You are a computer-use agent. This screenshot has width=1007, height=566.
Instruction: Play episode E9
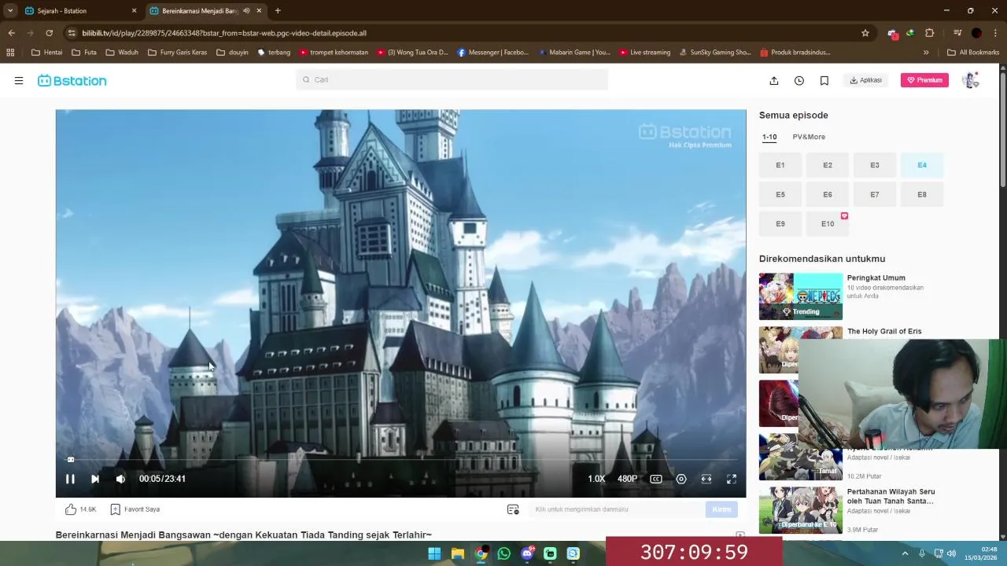[780, 223]
